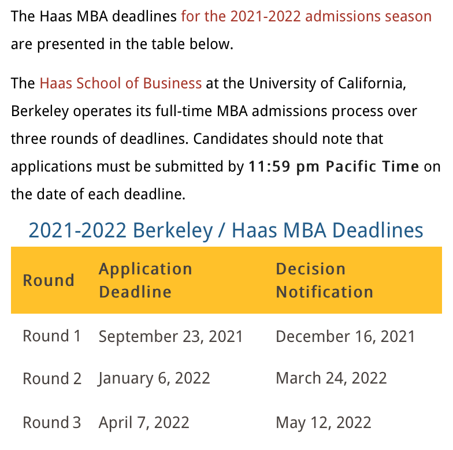Select the Round 1 row label

point(52,336)
